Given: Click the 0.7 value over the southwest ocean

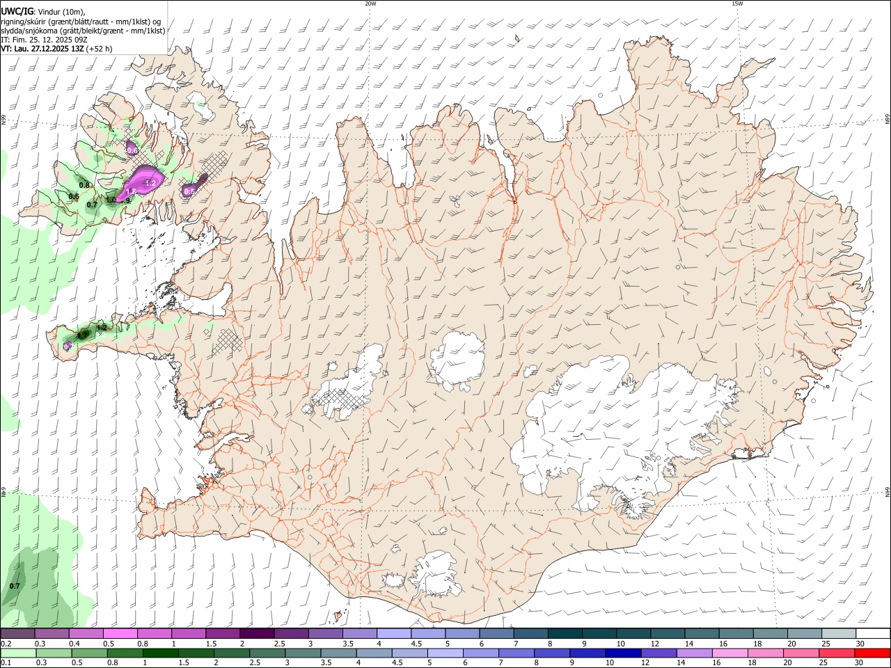Looking at the screenshot, I should coord(15,586).
